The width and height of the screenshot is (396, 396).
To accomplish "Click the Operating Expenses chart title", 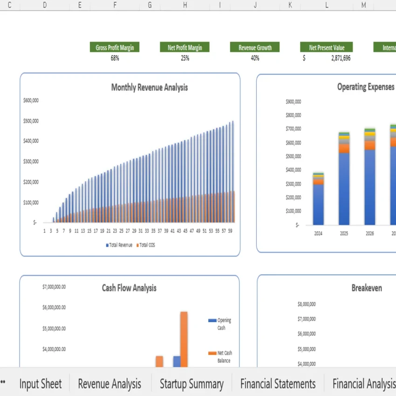I will 365,87.
